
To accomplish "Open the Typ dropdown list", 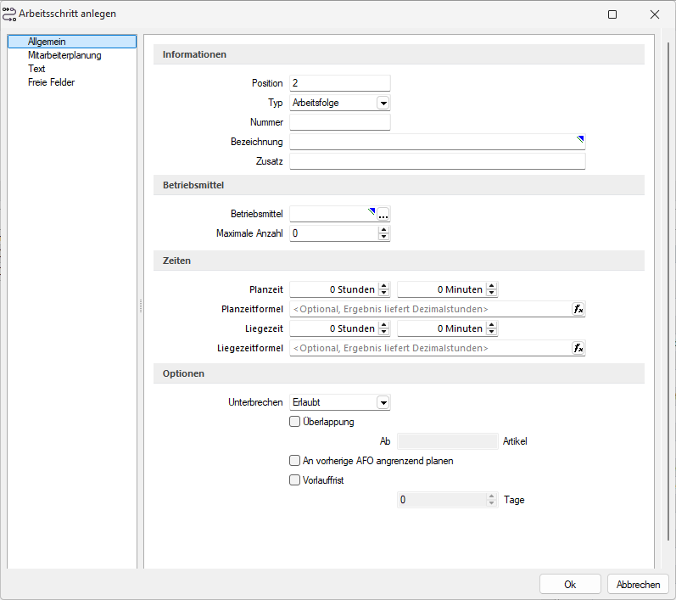I will 383,103.
